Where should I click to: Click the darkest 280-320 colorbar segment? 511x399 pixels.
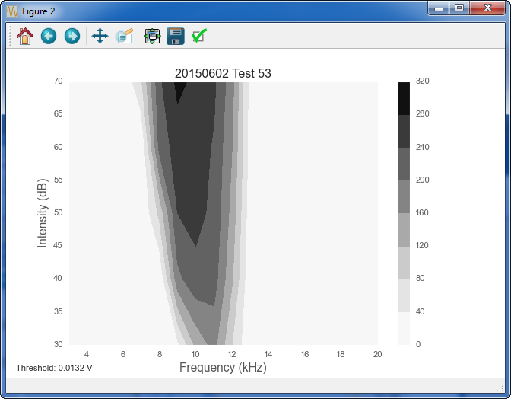click(404, 98)
